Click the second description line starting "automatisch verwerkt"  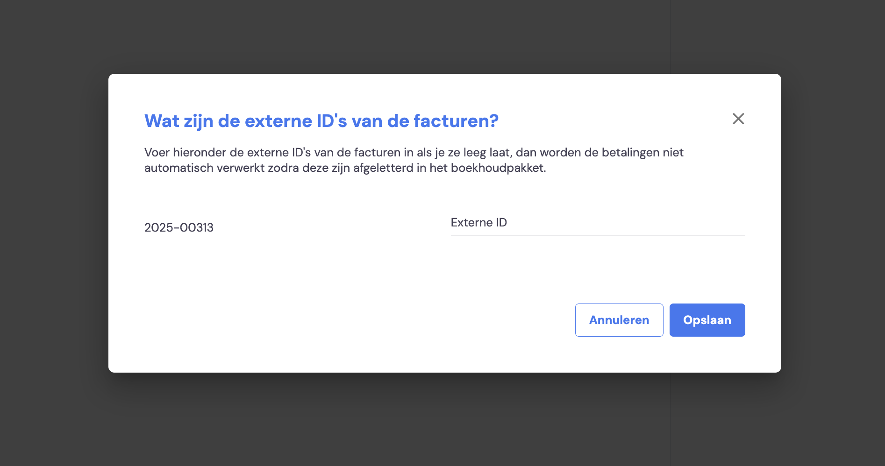345,168
